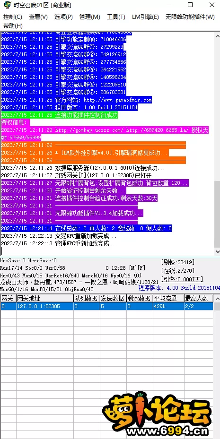Click the 最高人数 column header

coord(198,298)
